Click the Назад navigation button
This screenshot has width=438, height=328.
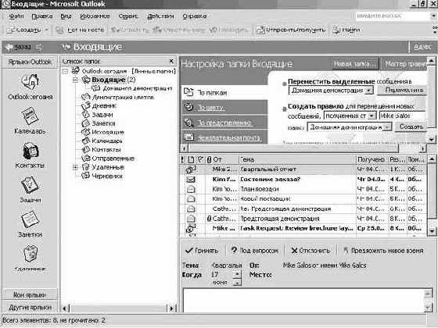[x=19, y=47]
